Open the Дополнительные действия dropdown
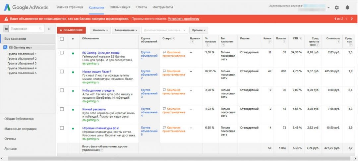The height and width of the screenshot is (161, 358). coord(165,30)
